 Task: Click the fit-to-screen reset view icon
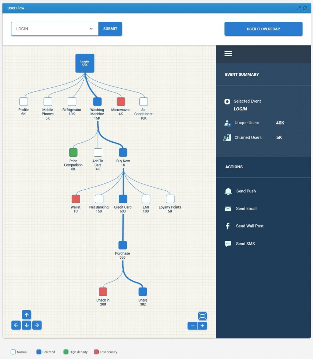(x=202, y=316)
